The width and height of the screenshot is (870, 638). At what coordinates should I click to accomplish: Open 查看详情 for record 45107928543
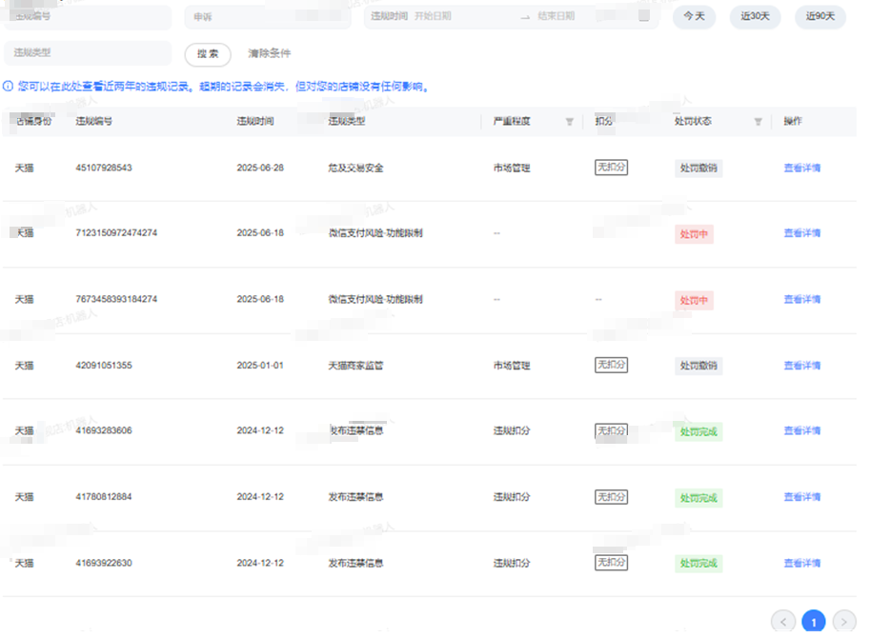pos(801,169)
